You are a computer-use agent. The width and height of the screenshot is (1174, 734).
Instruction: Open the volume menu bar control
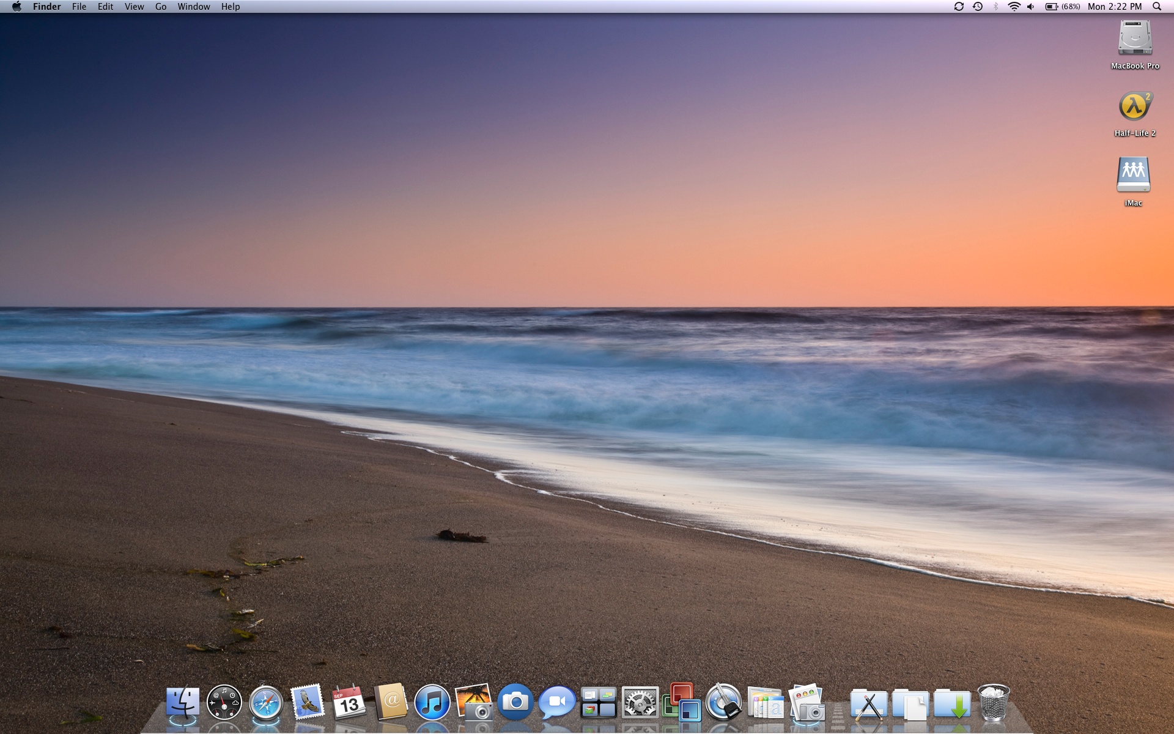coord(1031,7)
